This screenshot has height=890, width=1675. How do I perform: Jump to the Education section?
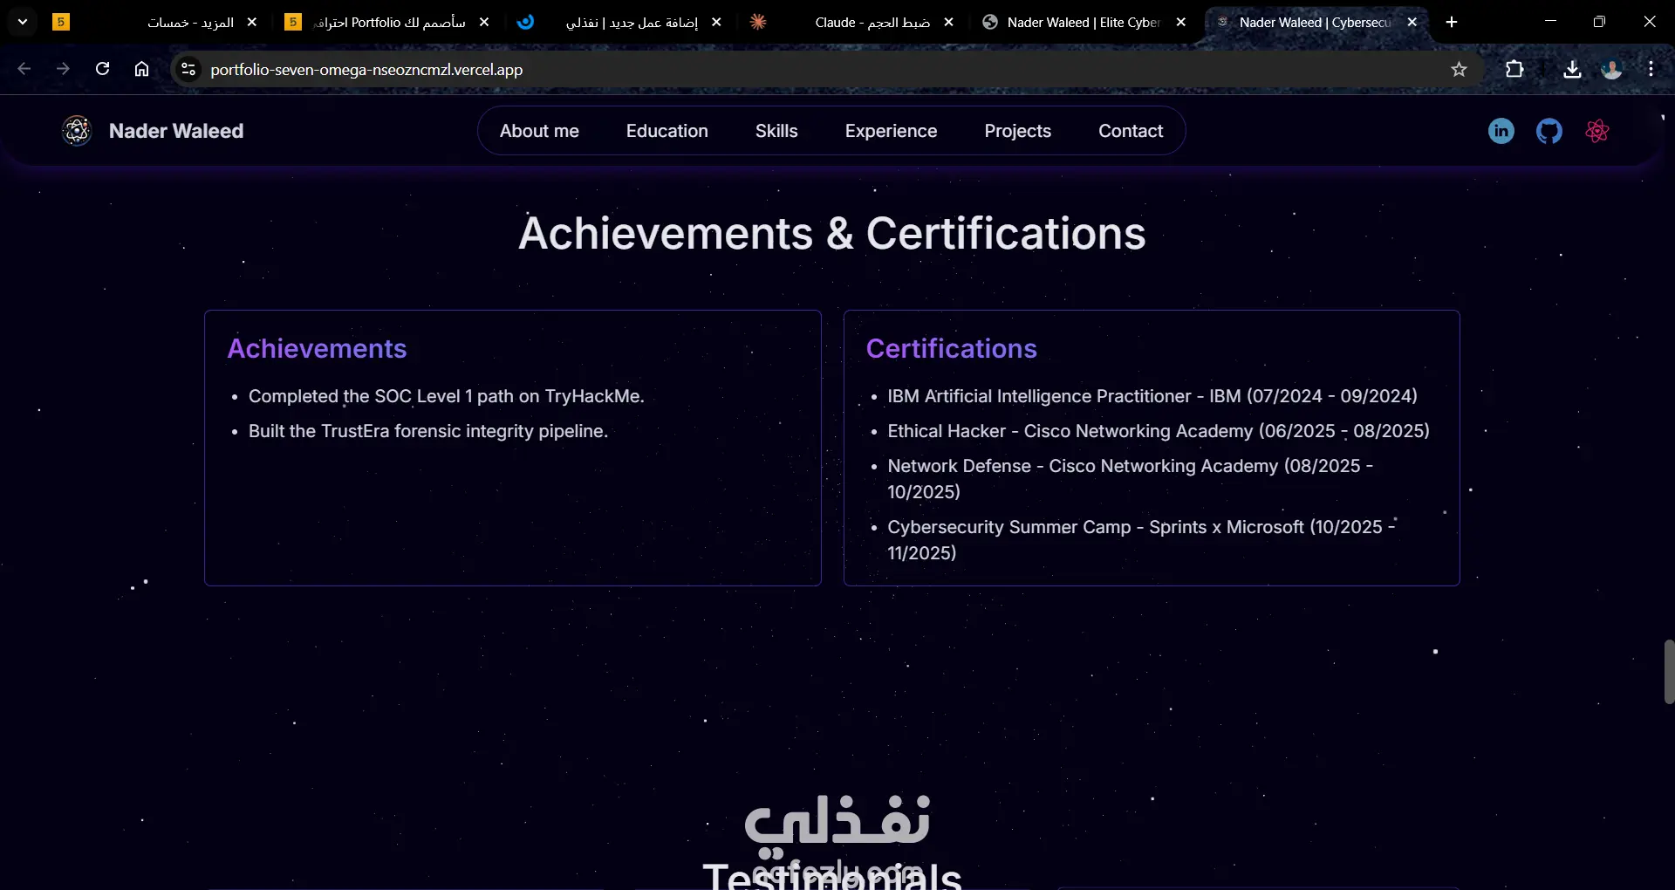tap(667, 131)
